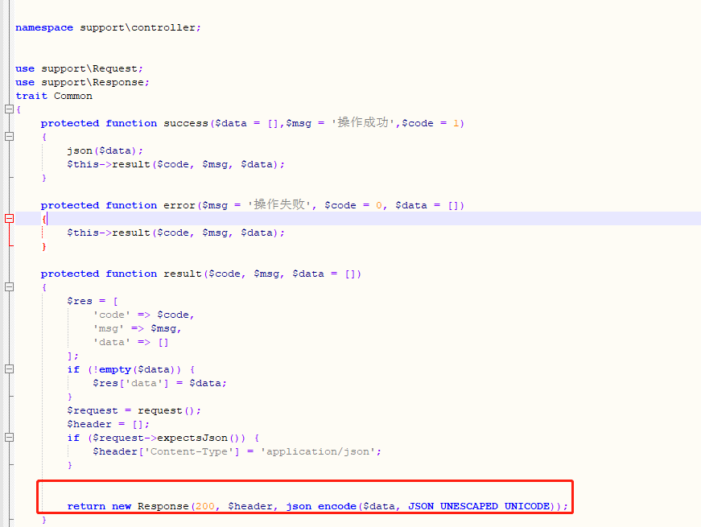Click the '$code = 1' default parameter
This screenshot has width=701, height=527.
[430, 123]
